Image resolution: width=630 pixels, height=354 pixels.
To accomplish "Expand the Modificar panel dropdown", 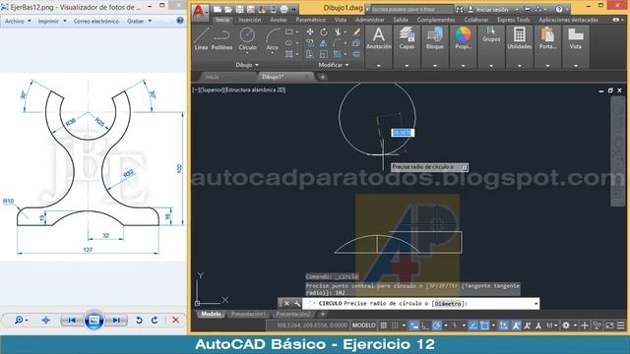I will click(x=334, y=65).
